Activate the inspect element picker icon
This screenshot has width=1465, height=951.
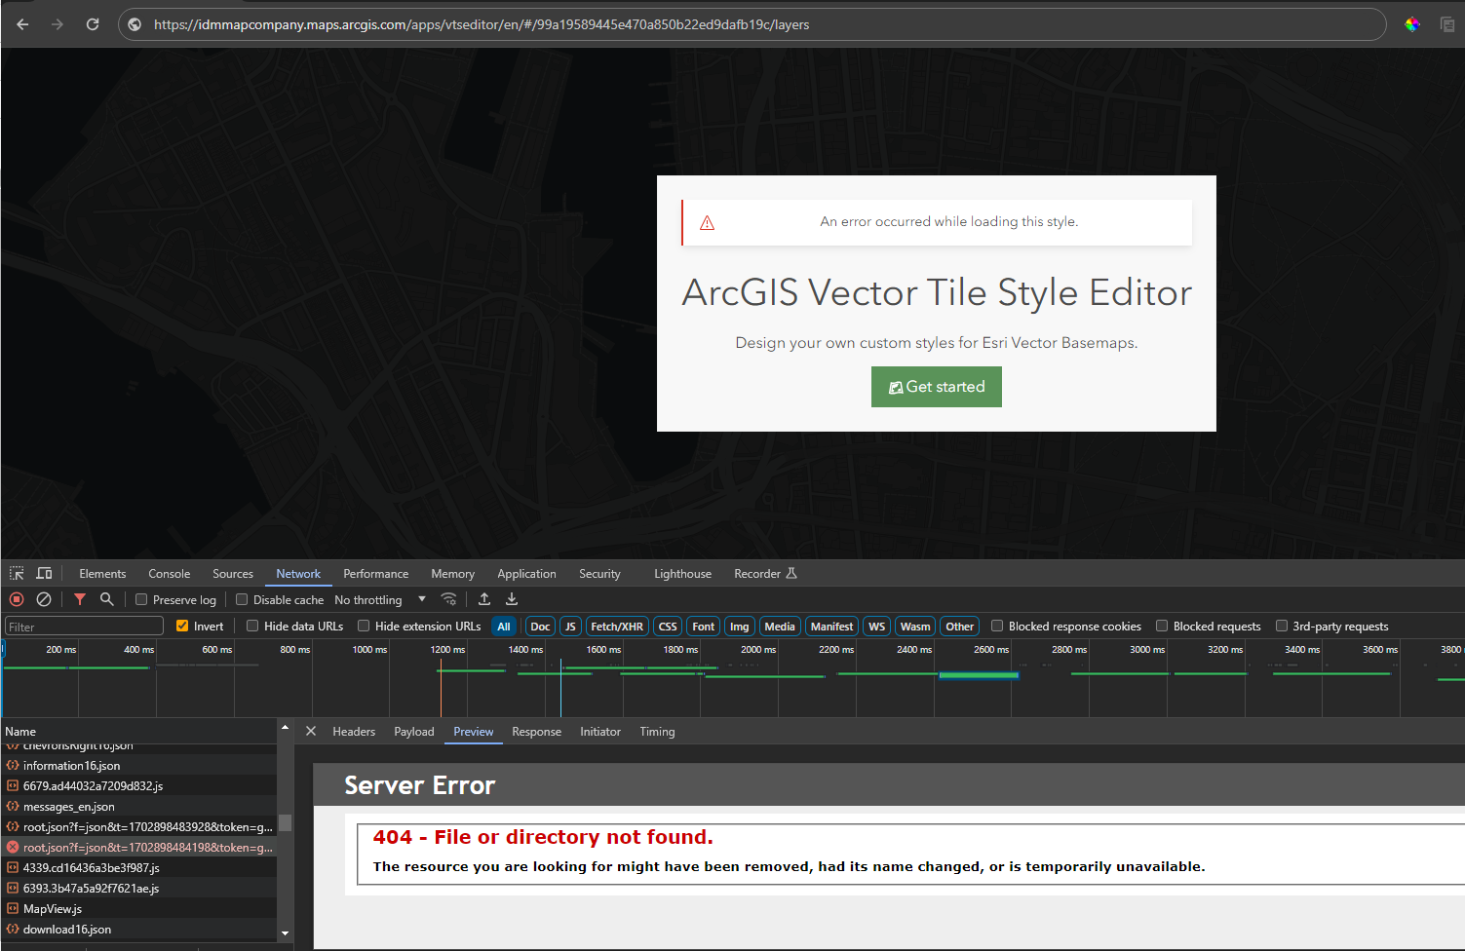17,573
